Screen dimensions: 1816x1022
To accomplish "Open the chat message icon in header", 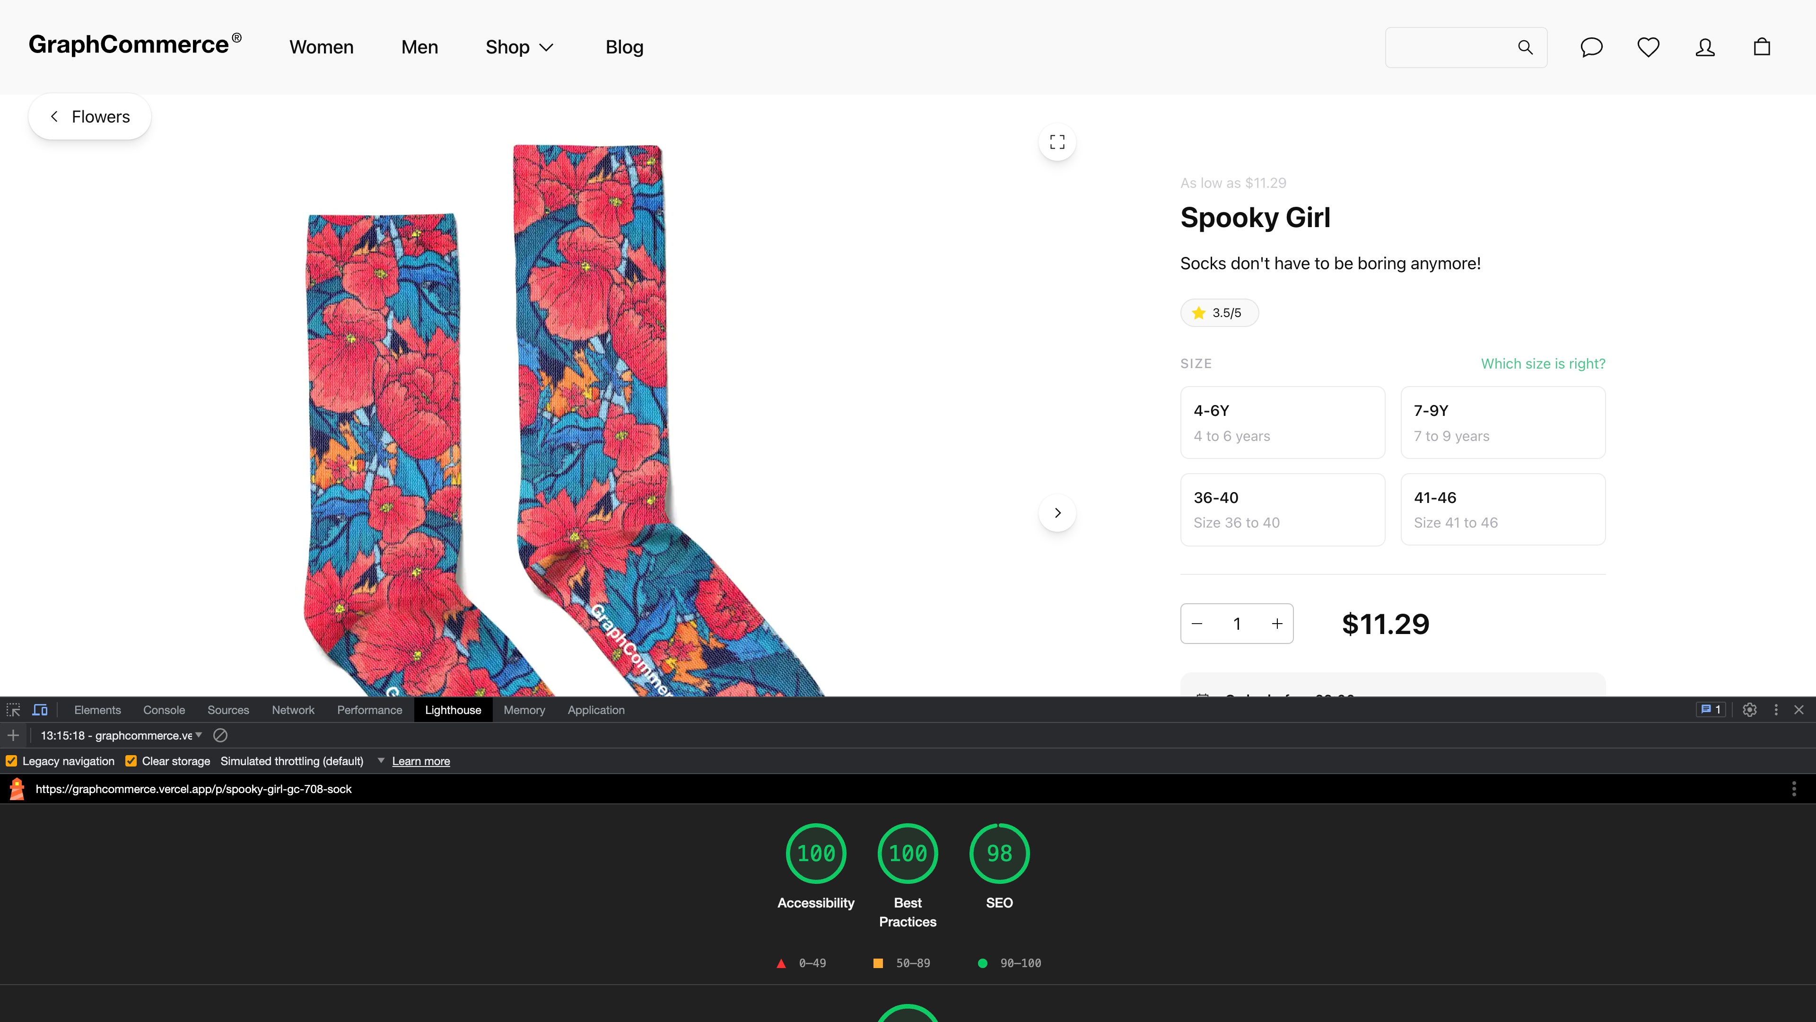I will 1591,47.
